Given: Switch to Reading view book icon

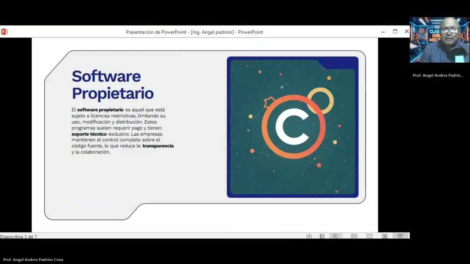Looking at the screenshot, I should click(x=385, y=236).
